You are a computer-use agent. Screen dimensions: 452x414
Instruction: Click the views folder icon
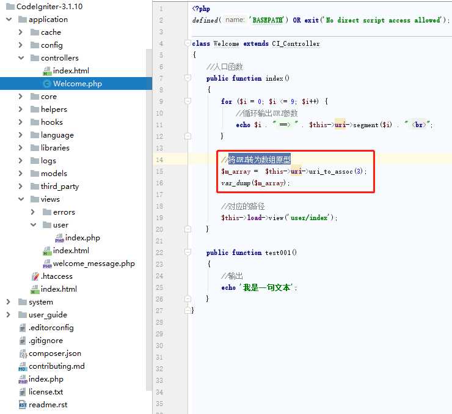35,199
